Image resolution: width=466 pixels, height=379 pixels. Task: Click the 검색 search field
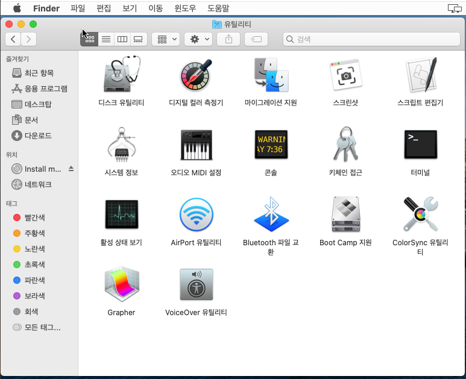(370, 39)
